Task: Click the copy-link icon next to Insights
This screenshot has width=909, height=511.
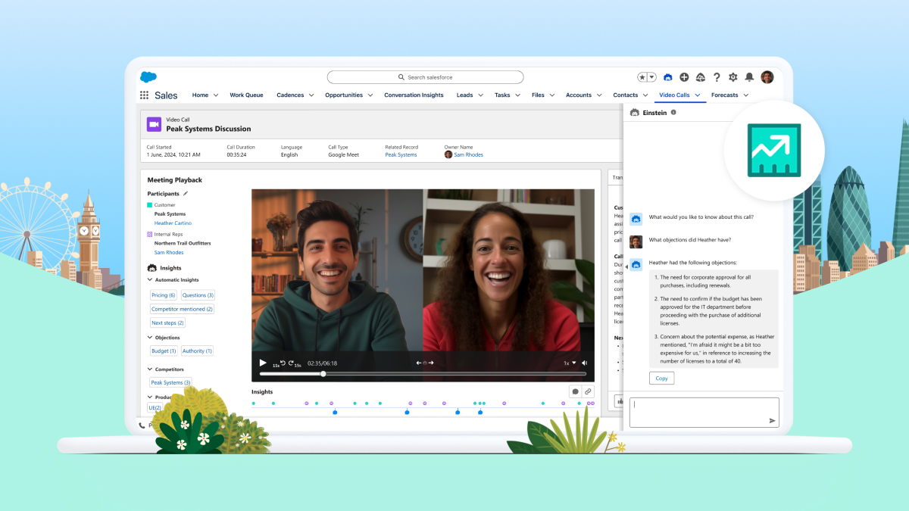Action: (589, 391)
